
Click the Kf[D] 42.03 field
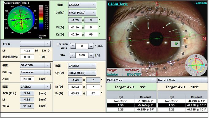click(75, 87)
